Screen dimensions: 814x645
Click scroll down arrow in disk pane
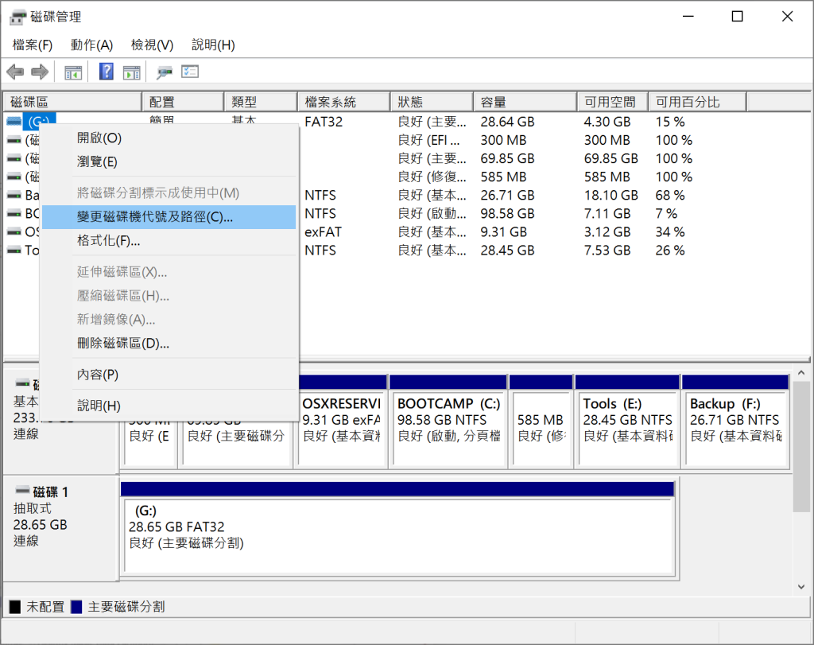pyautogui.click(x=801, y=587)
